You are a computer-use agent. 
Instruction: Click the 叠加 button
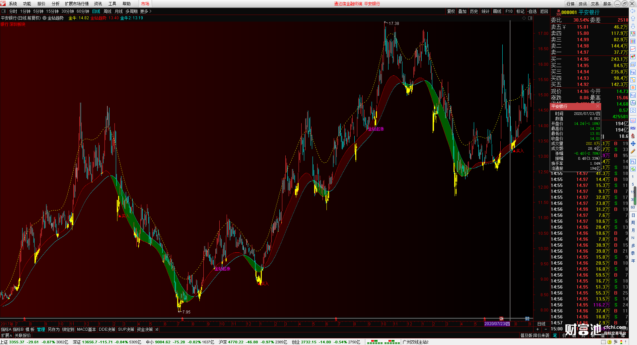tap(462, 11)
